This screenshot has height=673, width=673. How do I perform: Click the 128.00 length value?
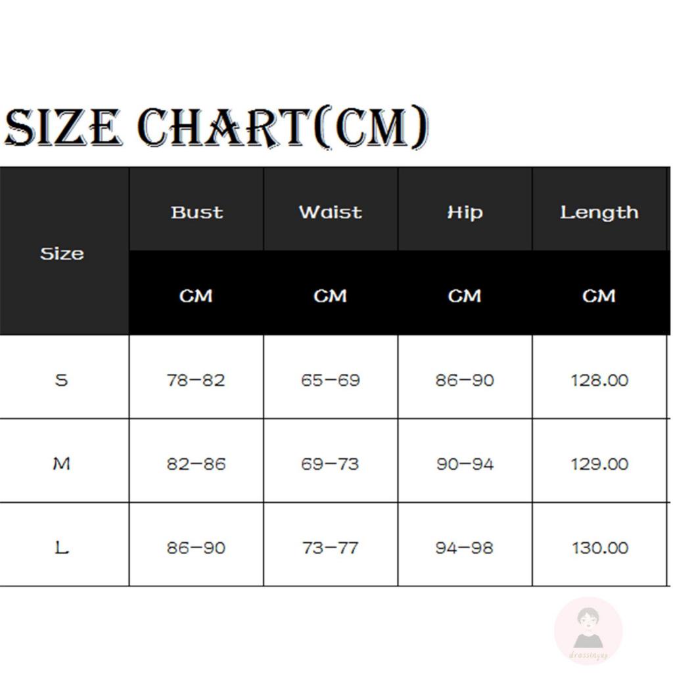coord(599,380)
